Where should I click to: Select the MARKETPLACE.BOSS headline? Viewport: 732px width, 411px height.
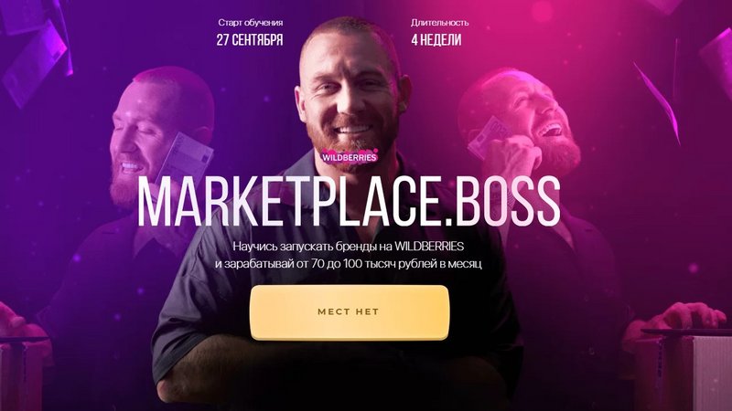(x=349, y=203)
